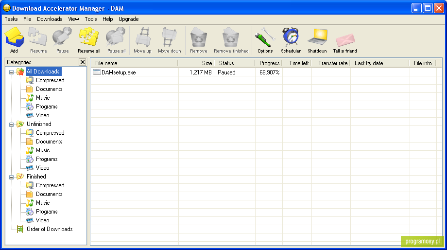Sort by the Last try date column header
This screenshot has width=447, height=250.
[380, 63]
